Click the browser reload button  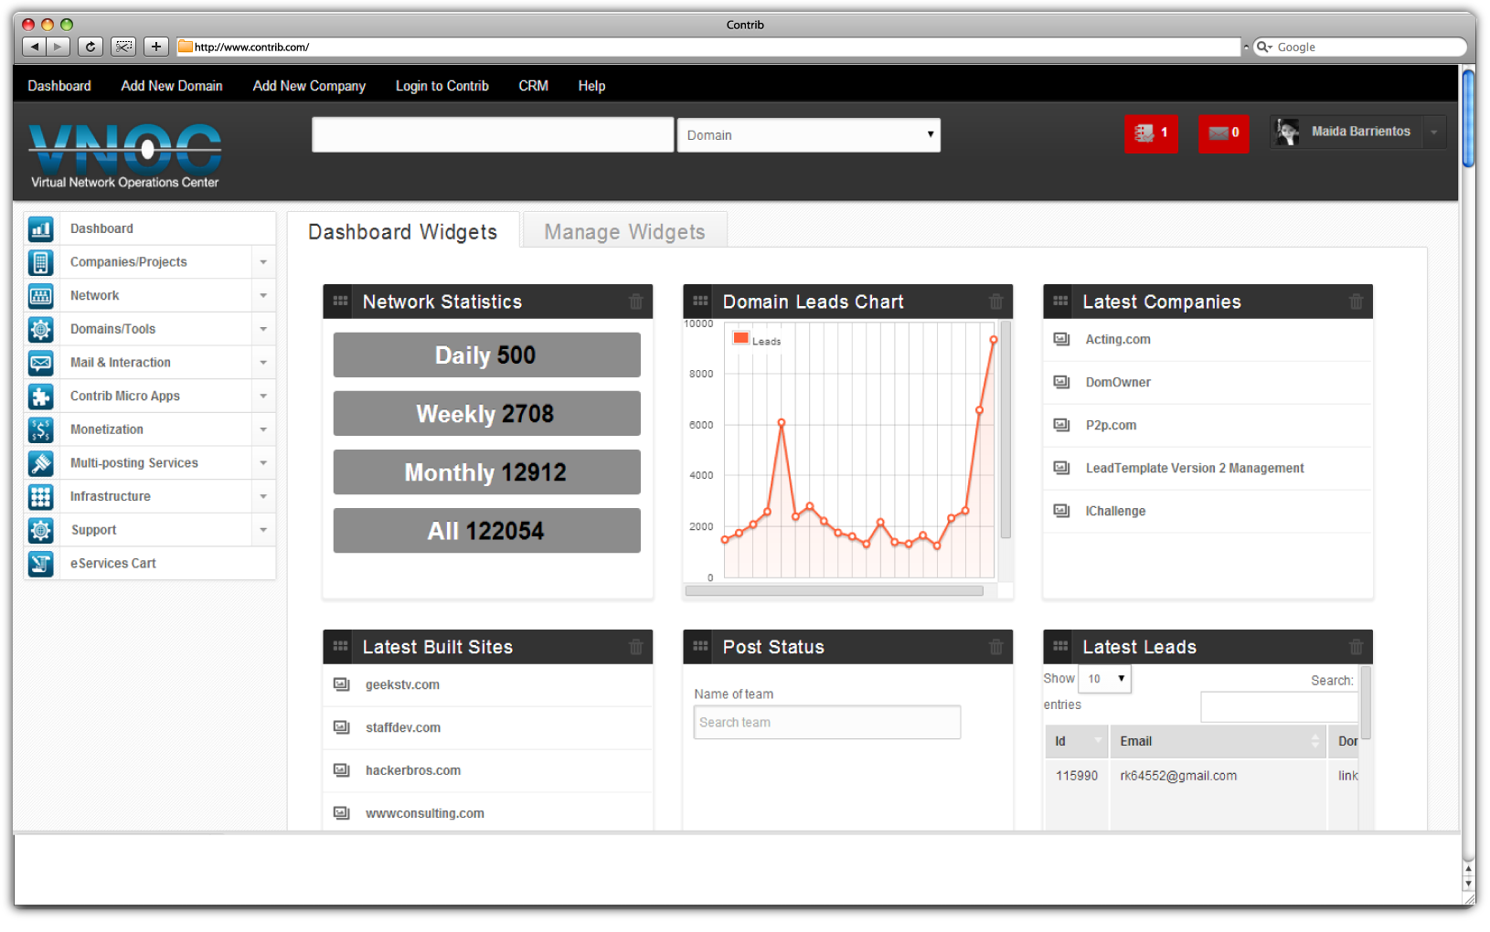tap(90, 47)
